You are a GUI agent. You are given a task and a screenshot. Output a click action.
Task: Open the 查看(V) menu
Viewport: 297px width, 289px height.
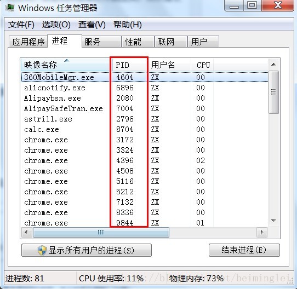pyautogui.click(x=92, y=25)
